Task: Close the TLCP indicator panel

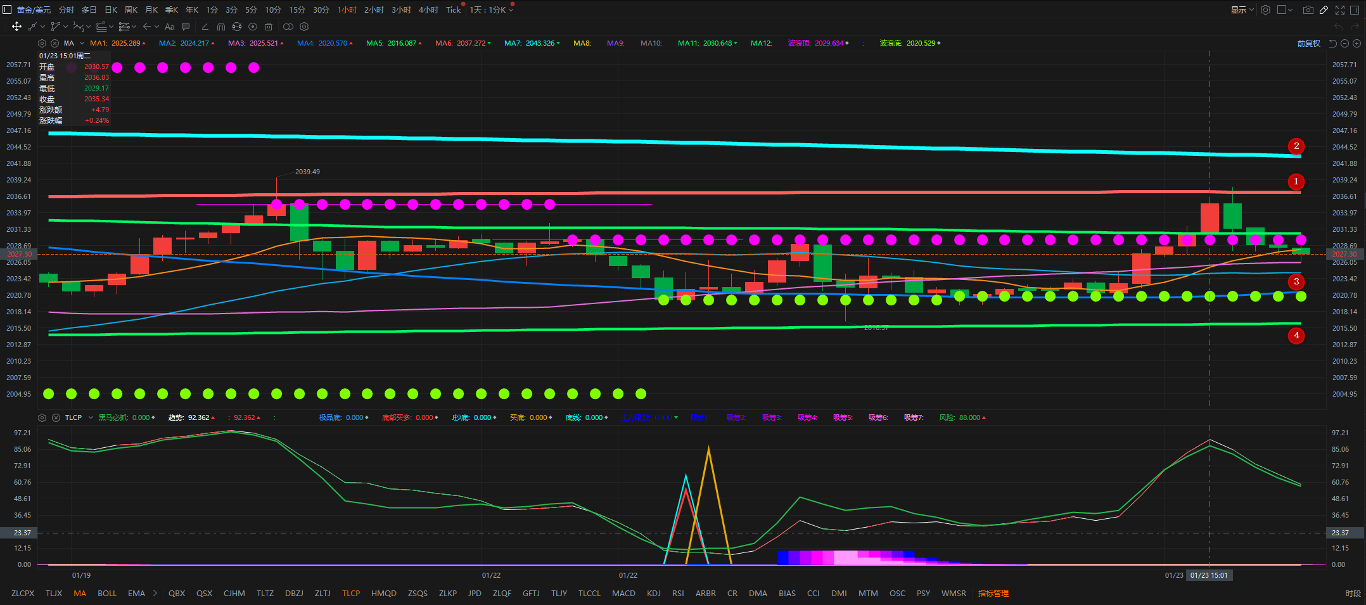Action: click(56, 417)
